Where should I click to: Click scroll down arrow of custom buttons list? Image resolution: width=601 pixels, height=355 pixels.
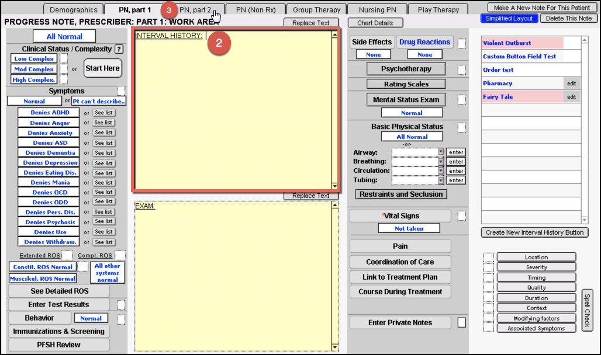(x=585, y=220)
